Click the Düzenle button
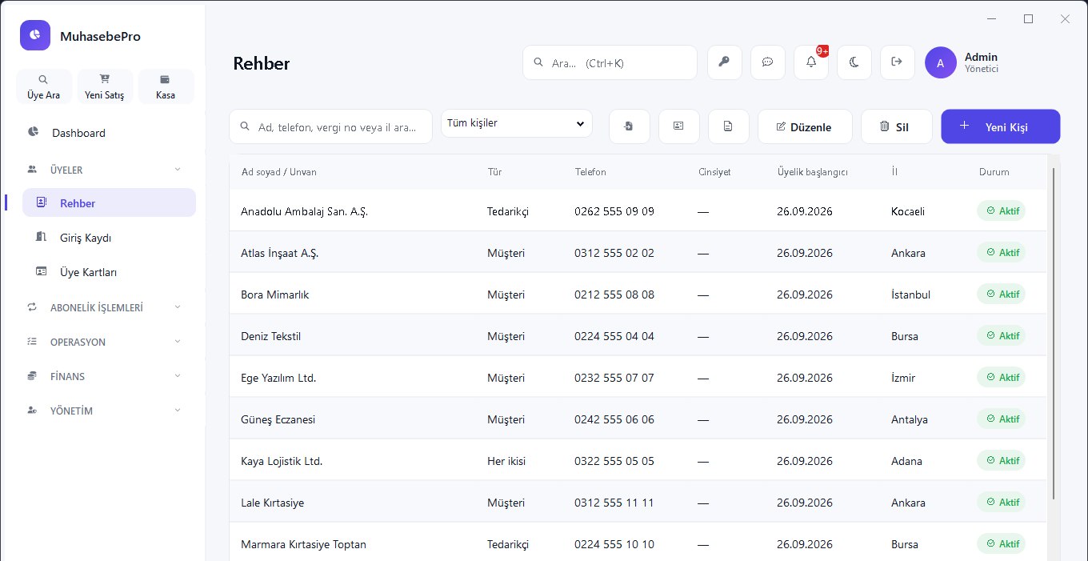1088x561 pixels. click(x=805, y=126)
